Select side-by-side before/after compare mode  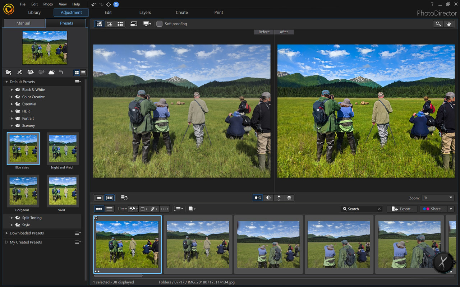tap(258, 198)
